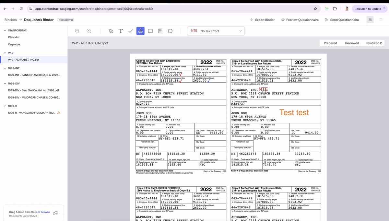This screenshot has height=221, width=389.
Task: Open the Chrome profile avatar
Action: click(x=347, y=9)
